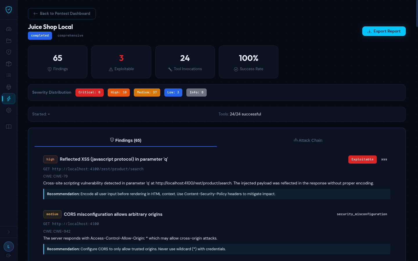
Task: Open the shield alert icon in sidebar
Action: coord(9,52)
